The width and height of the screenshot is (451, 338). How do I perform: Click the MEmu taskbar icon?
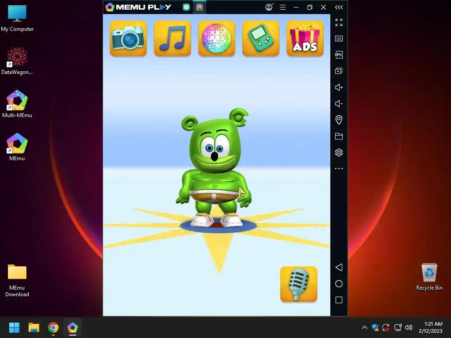point(73,327)
